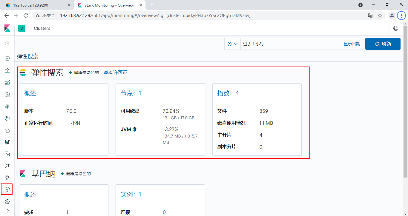Open the 指数: 4 indices link

point(228,93)
